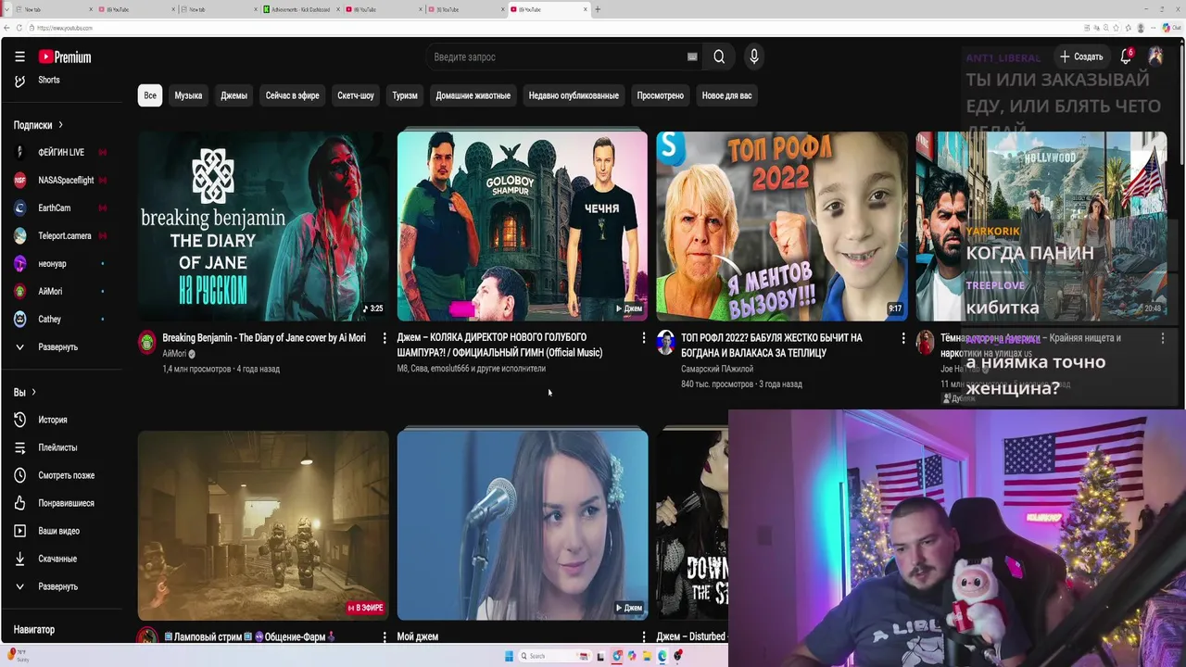This screenshot has width=1186, height=667.
Task: Open the Джем Коляка директор title
Action: [x=500, y=345]
